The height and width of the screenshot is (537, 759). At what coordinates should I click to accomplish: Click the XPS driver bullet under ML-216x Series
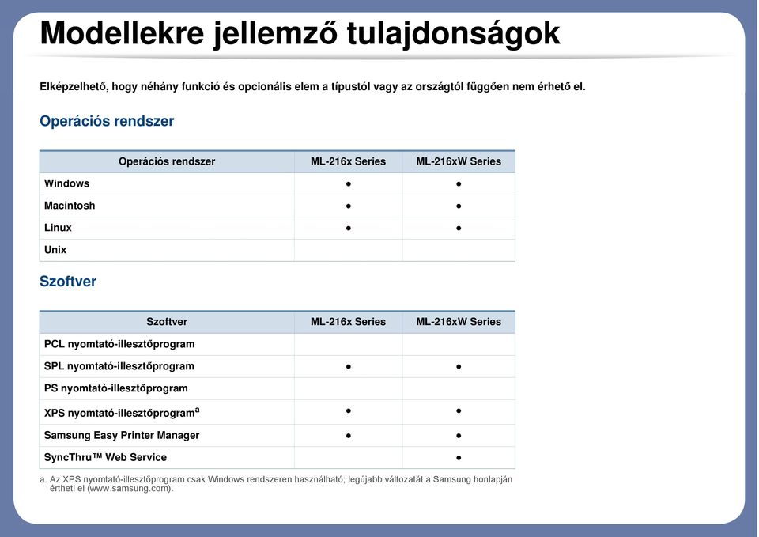click(349, 411)
